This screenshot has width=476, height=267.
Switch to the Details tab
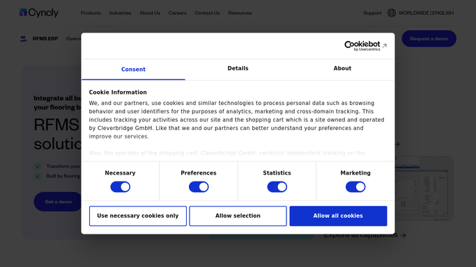coord(238,68)
